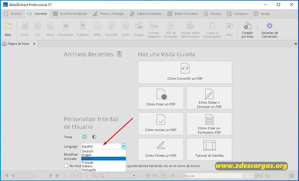Click the zoom out magnifier
299x181 pixels.
pos(101,176)
